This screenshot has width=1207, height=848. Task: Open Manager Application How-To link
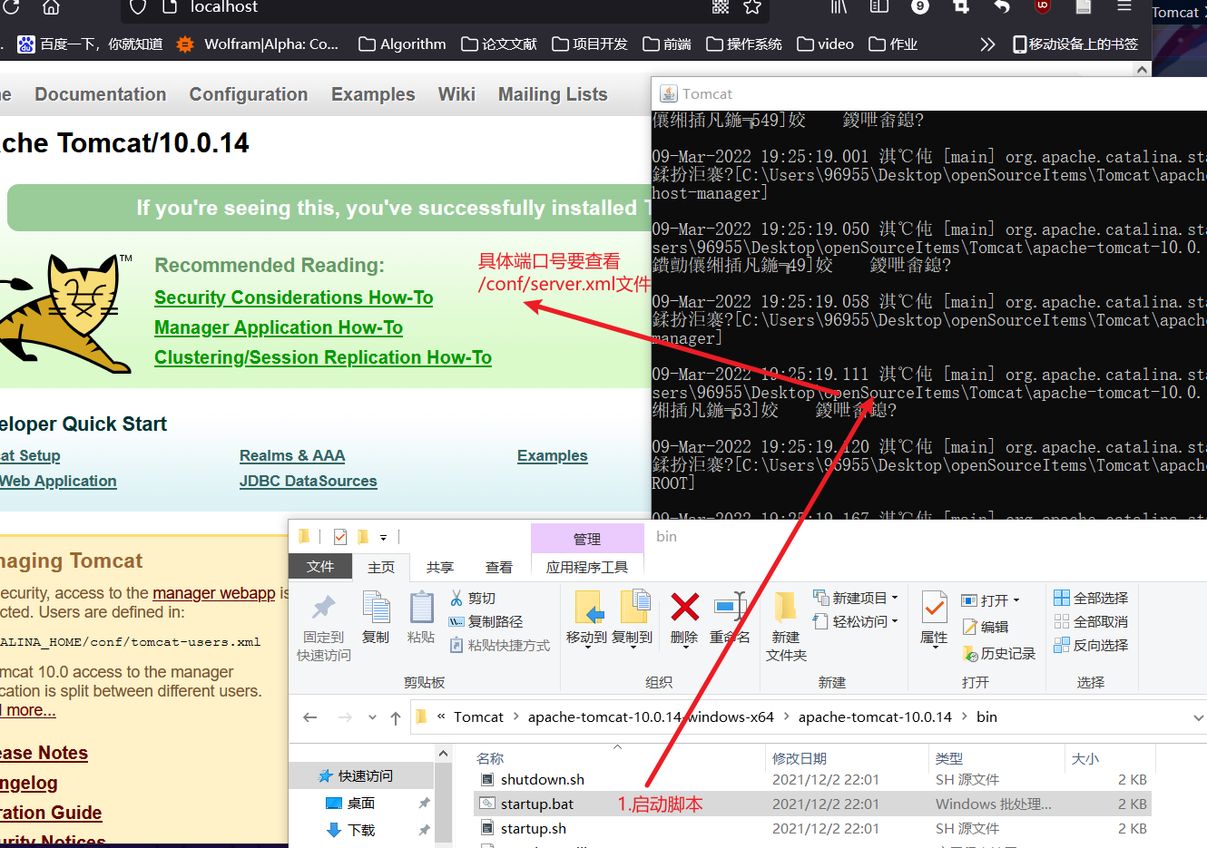tap(279, 327)
